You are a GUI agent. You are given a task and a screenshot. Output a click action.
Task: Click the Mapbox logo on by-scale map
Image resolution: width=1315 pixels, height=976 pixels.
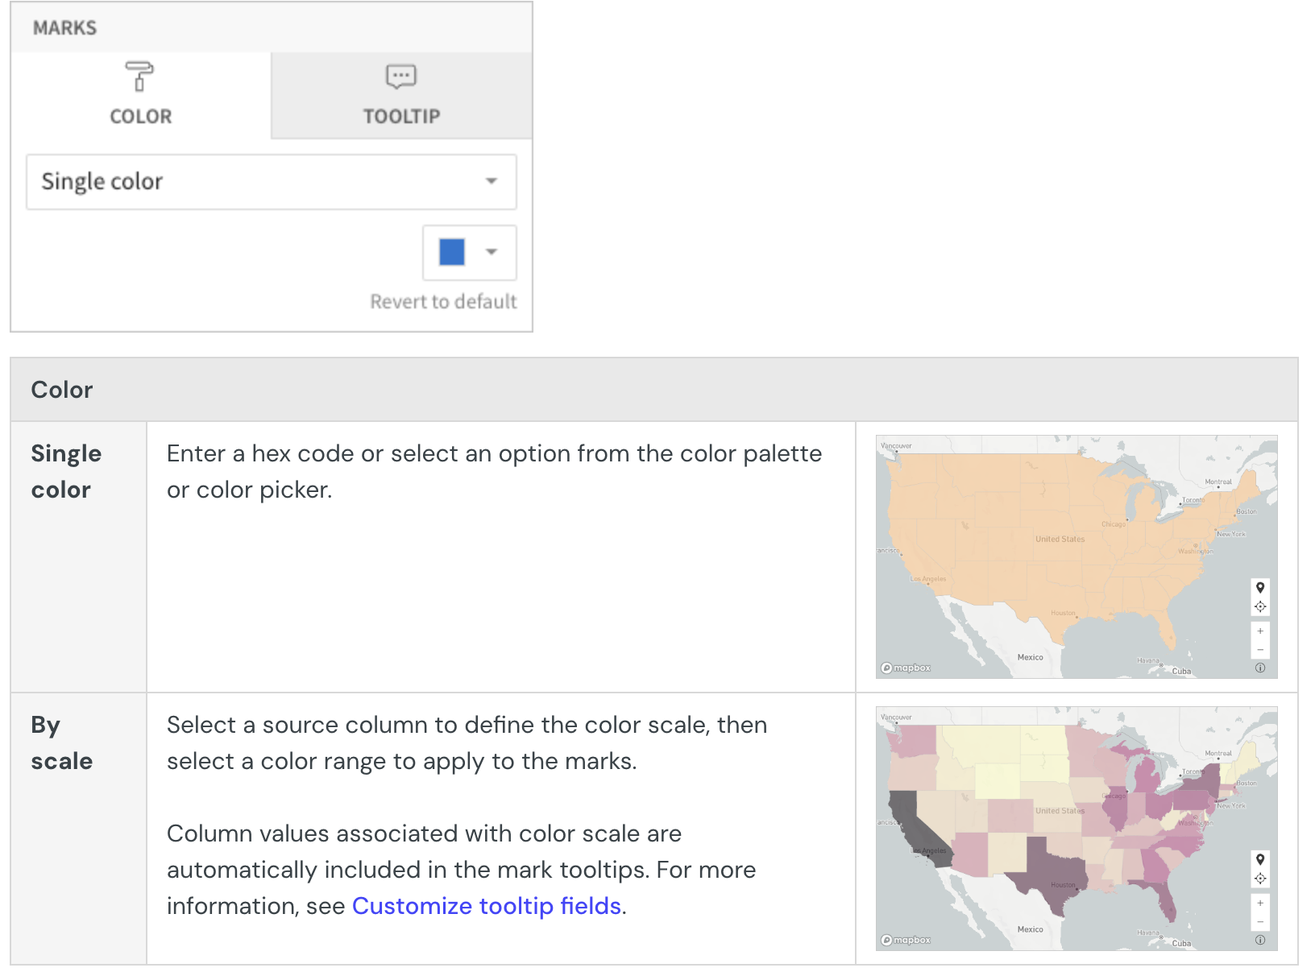point(906,940)
